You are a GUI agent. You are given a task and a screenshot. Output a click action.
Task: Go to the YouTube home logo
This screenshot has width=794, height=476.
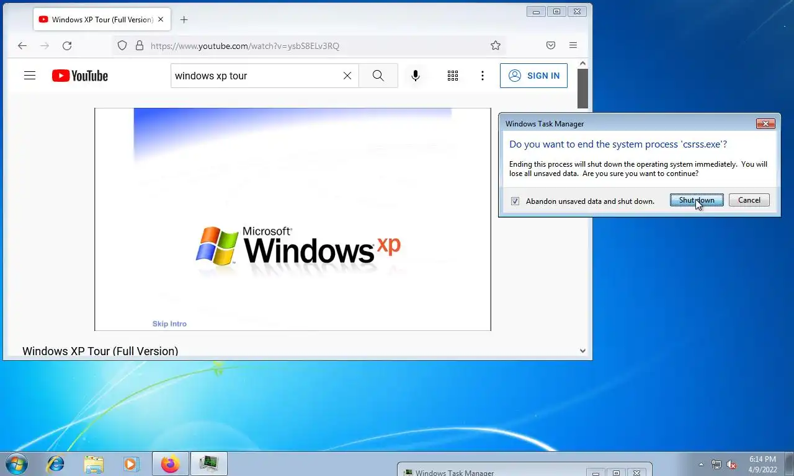point(80,76)
